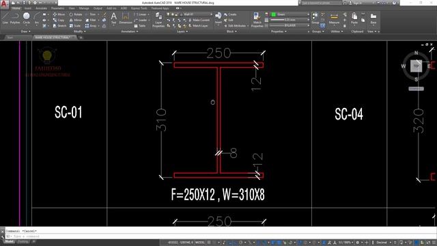Click Match Properties tool
The height and width of the screenshot is (246, 437).
tap(257, 20)
